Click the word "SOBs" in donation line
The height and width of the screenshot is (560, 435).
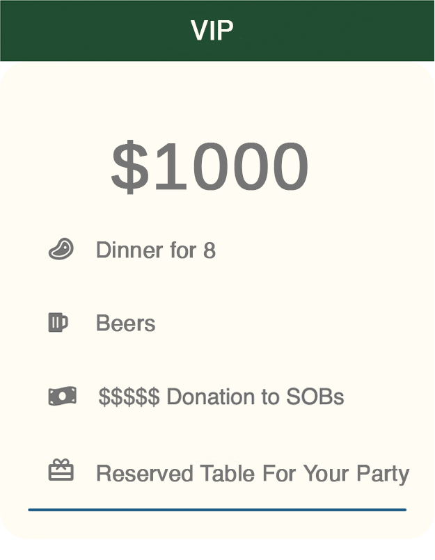315,397
